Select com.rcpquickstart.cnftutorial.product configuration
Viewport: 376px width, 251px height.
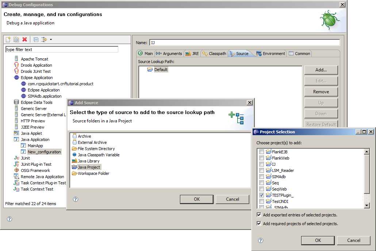(x=61, y=84)
